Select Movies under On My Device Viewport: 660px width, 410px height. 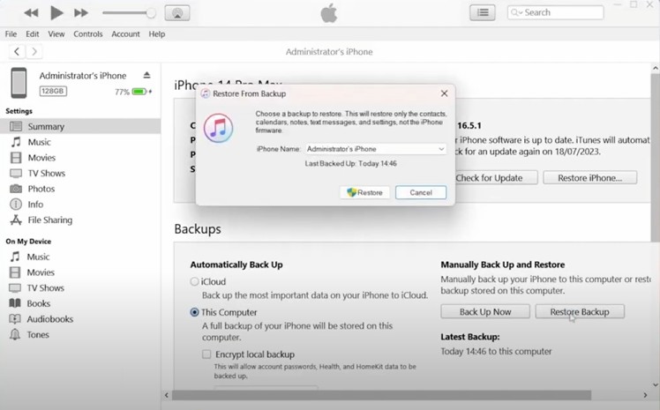click(x=80, y=272)
